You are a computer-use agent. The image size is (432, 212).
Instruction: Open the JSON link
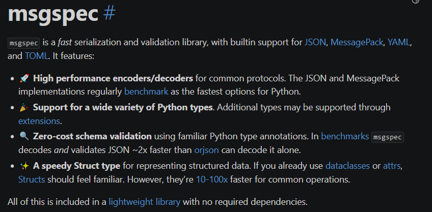(315, 42)
